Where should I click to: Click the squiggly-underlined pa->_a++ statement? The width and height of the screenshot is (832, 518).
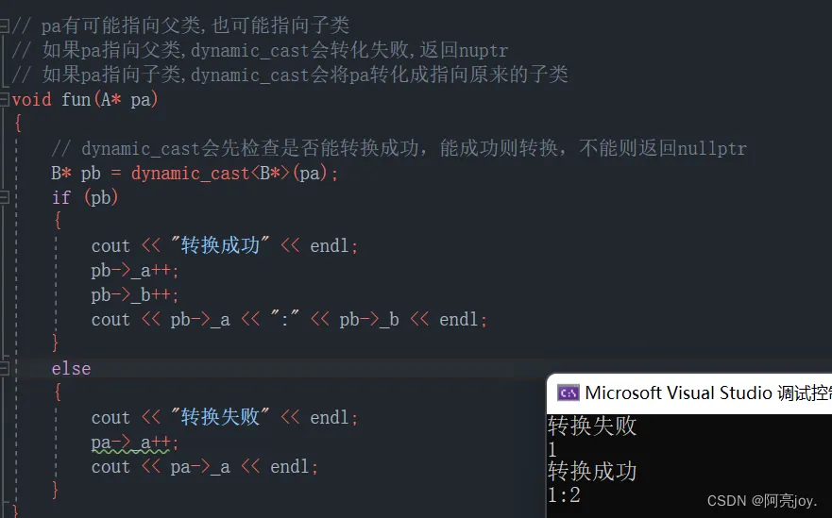point(134,443)
